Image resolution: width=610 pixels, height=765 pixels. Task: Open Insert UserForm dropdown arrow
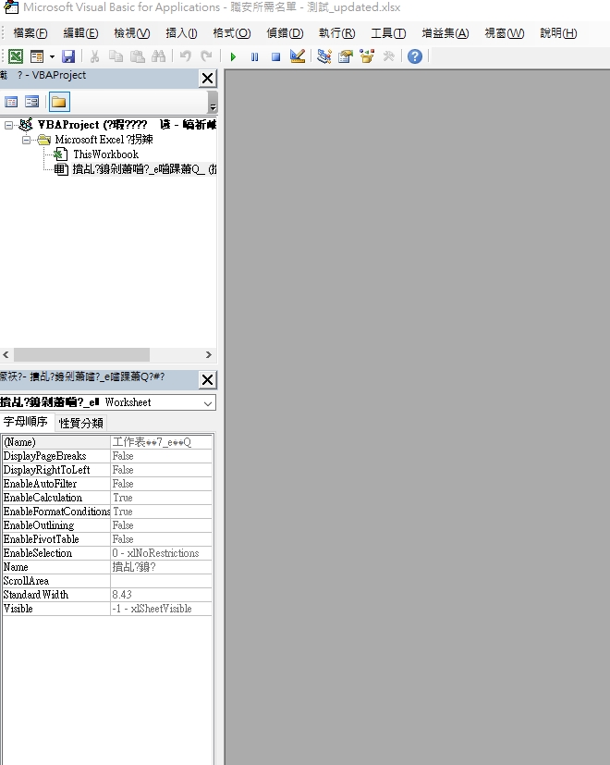(52, 56)
